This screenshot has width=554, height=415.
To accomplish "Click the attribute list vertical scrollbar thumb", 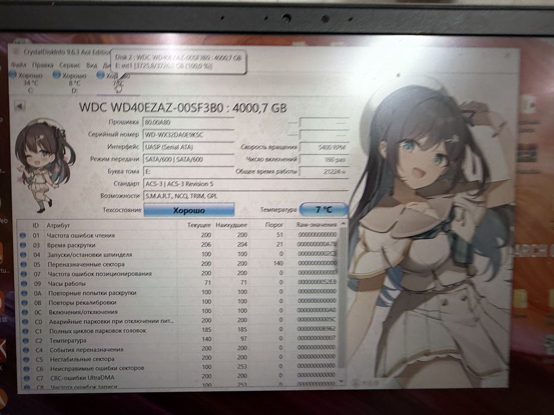I will [x=341, y=296].
